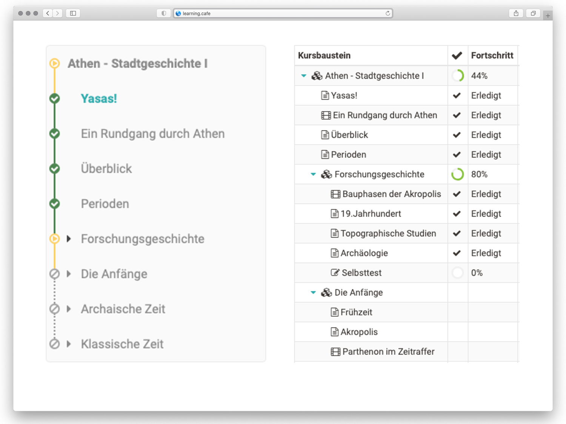Click the blocked status icon next to Die Anfänge

[55, 274]
